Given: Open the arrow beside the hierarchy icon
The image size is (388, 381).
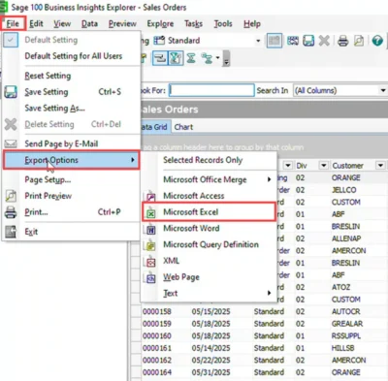Looking at the screenshot, I should (217, 58).
